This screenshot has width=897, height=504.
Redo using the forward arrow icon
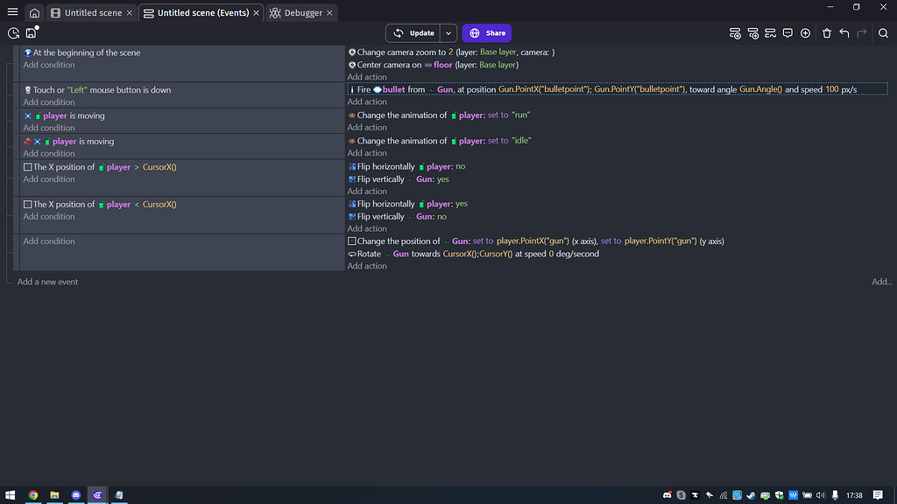click(862, 32)
